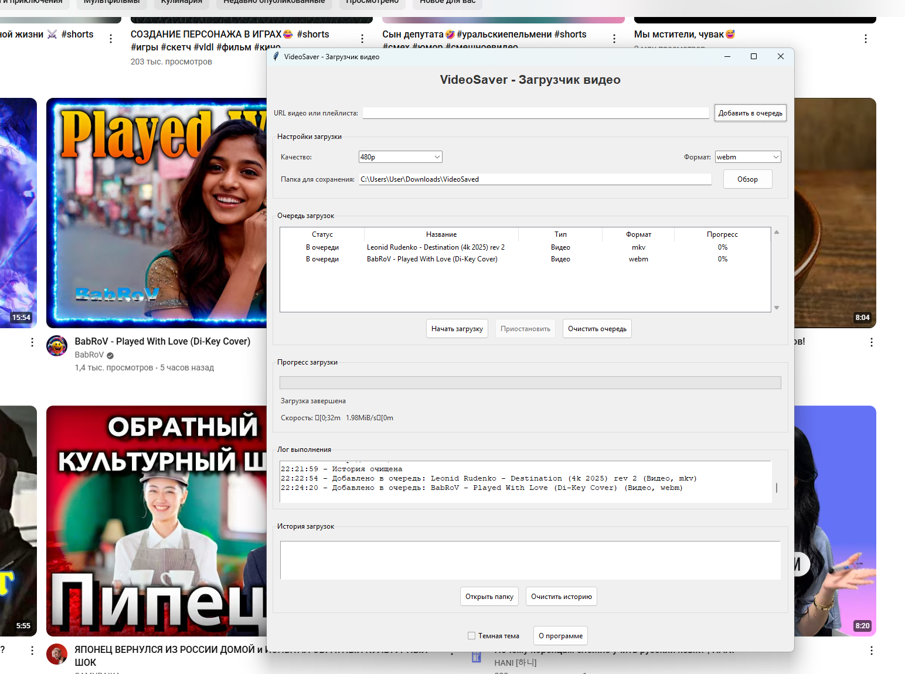Image resolution: width=905 pixels, height=674 pixels.
Task: Click the История загрузок list area
Action: coord(530,560)
